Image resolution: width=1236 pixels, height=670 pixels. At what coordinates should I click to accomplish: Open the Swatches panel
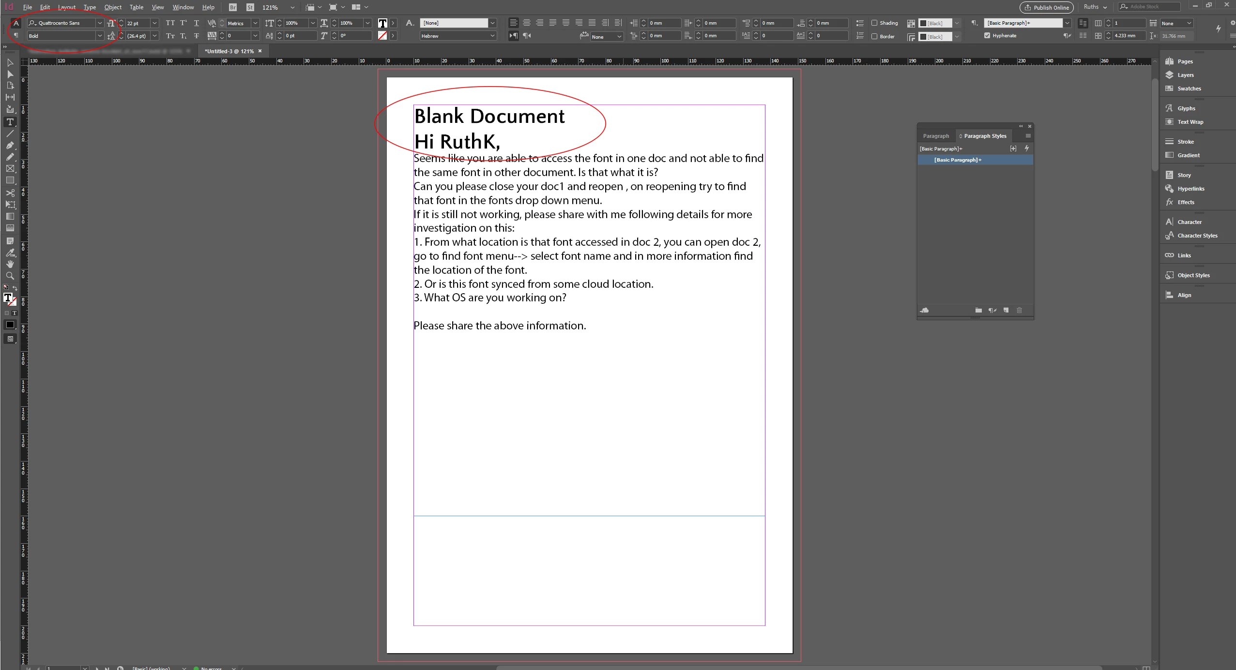pos(1189,89)
